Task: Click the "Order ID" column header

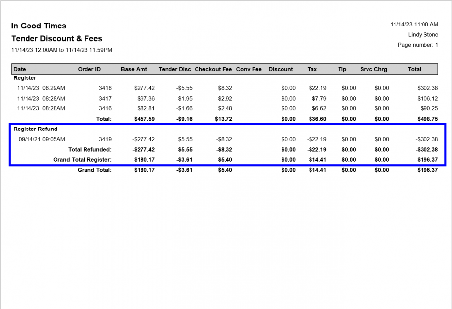Action: click(x=89, y=69)
